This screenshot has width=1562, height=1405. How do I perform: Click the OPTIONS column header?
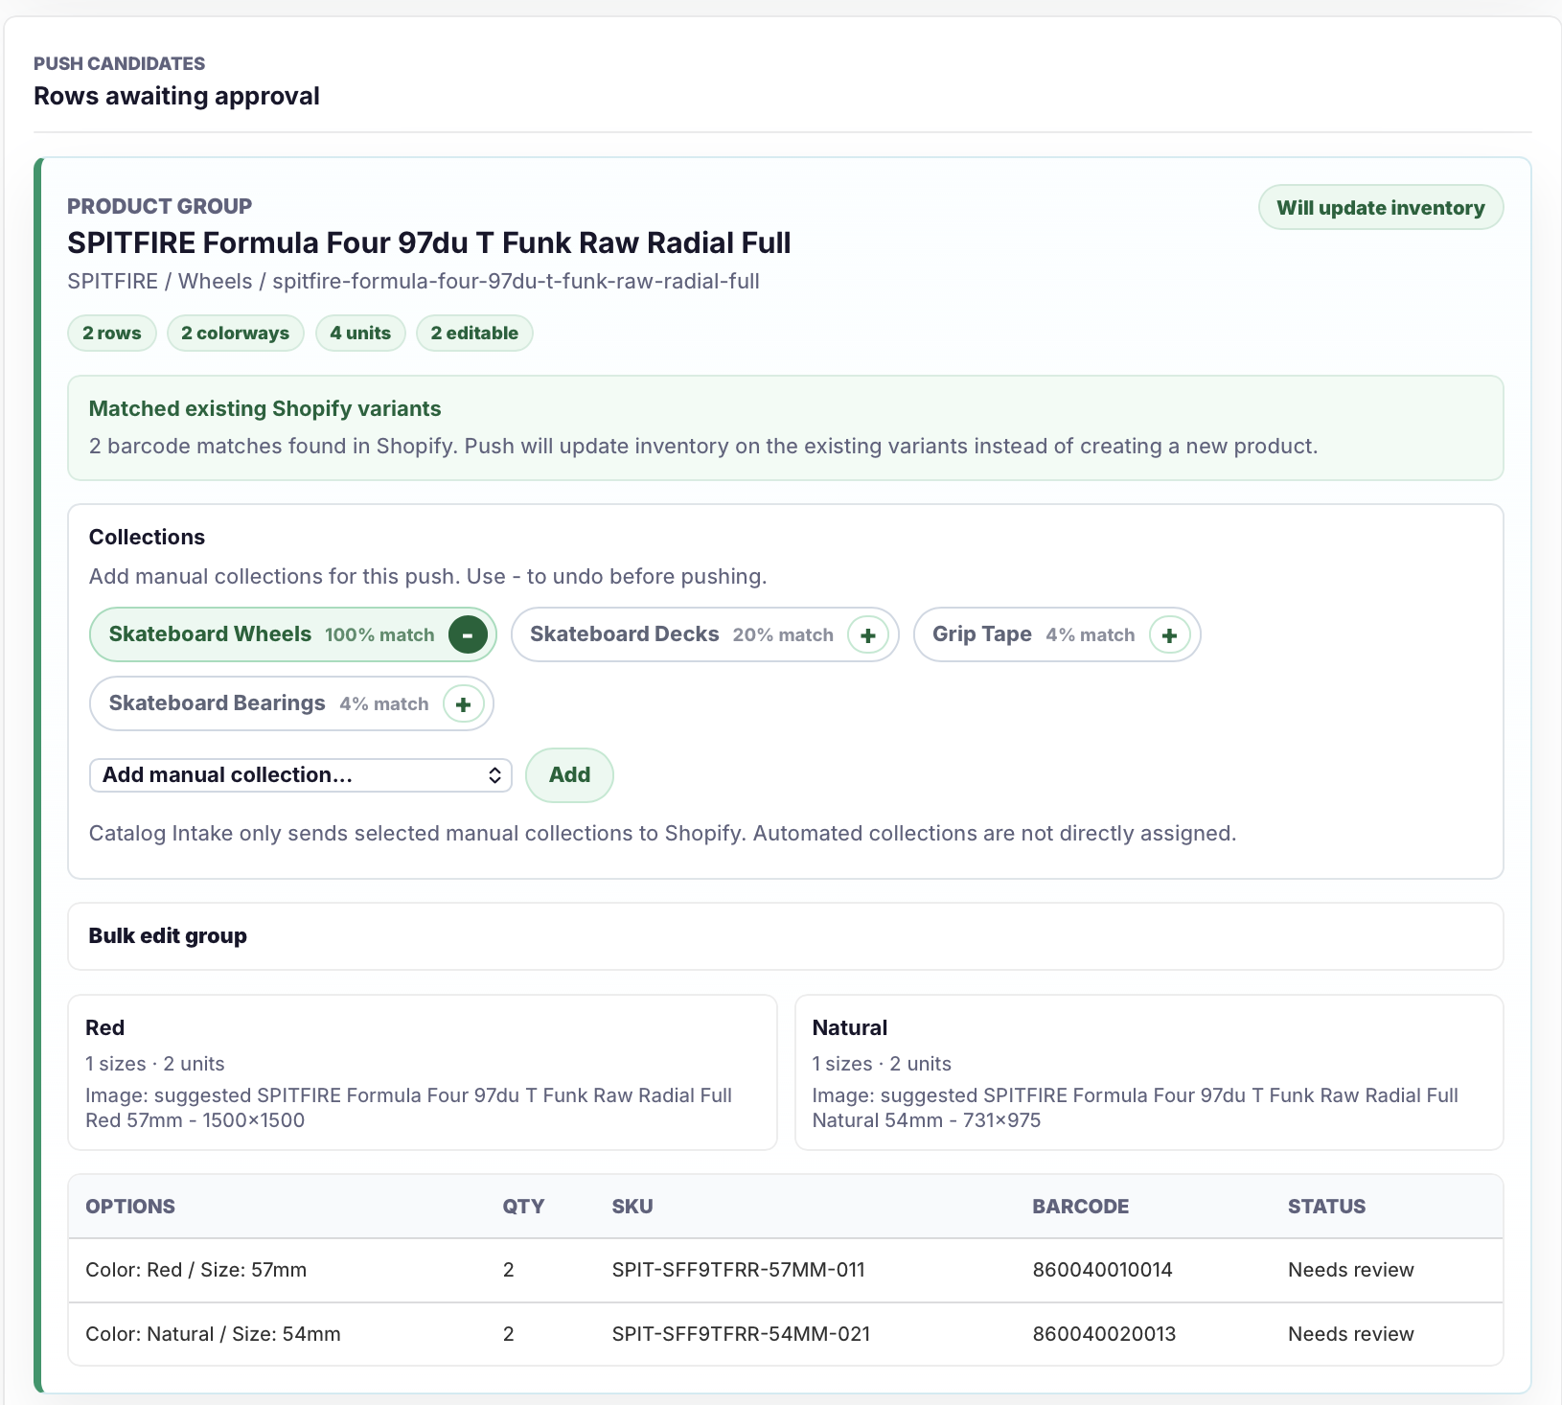130,1207
